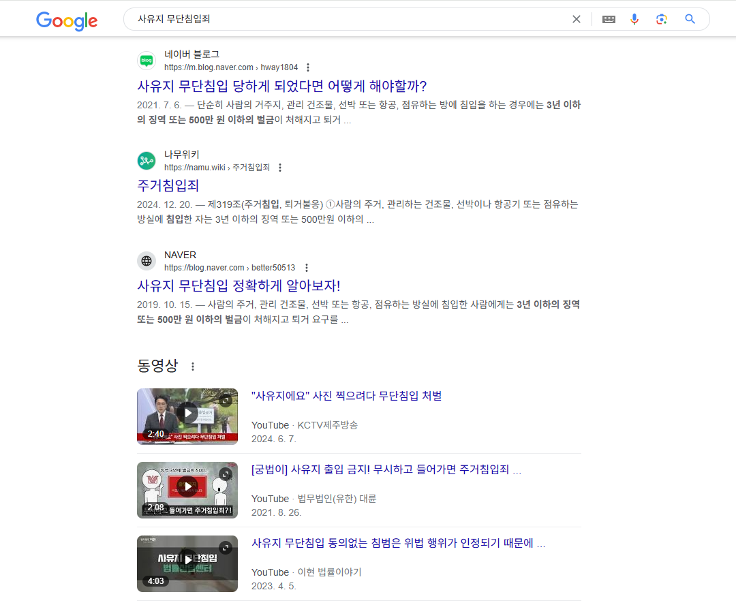This screenshot has height=605, width=736.
Task: Open 사유지 무단침입 당하게 되었다면 어떻게 해야할까? result
Action: tap(281, 86)
